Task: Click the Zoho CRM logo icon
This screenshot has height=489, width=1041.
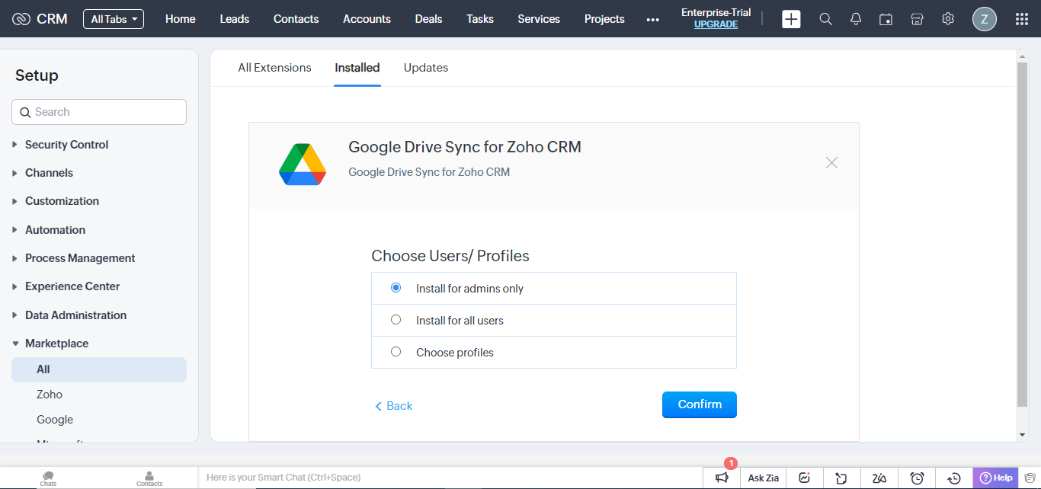Action: pos(21,19)
